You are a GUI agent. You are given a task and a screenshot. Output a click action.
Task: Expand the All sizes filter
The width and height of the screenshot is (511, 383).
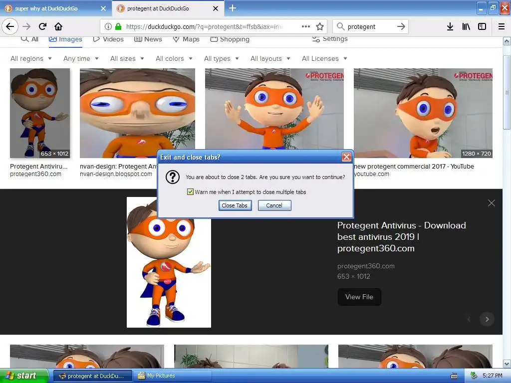tap(127, 59)
